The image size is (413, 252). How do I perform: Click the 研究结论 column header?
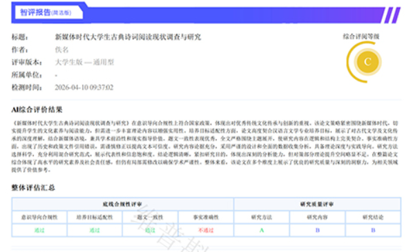click(x=373, y=217)
